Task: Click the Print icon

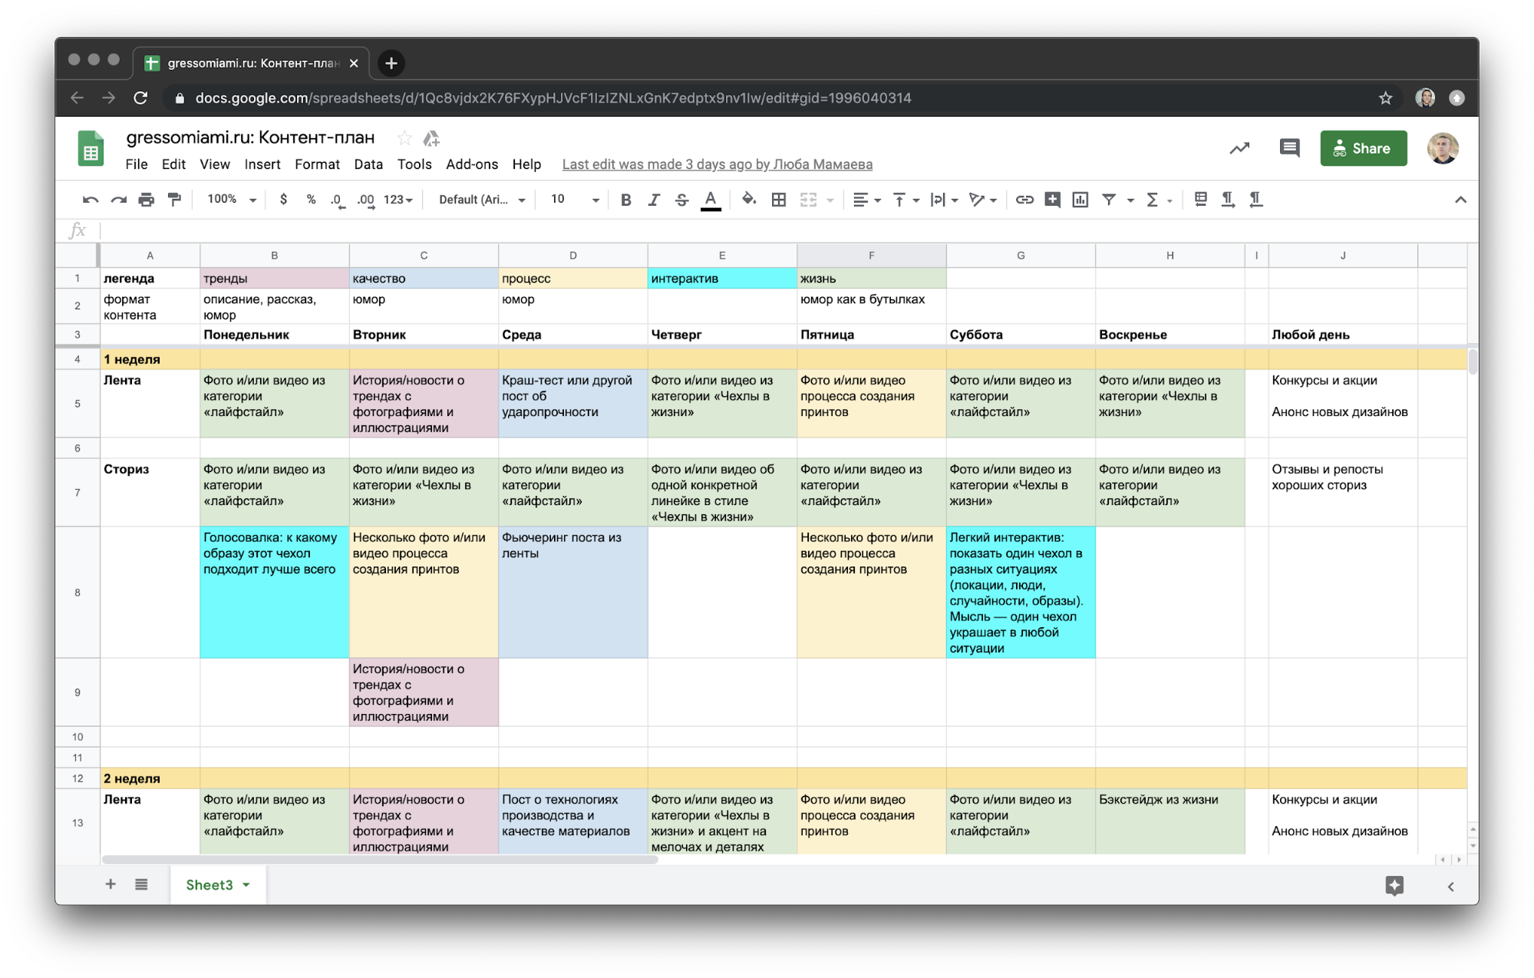Action: [x=146, y=200]
